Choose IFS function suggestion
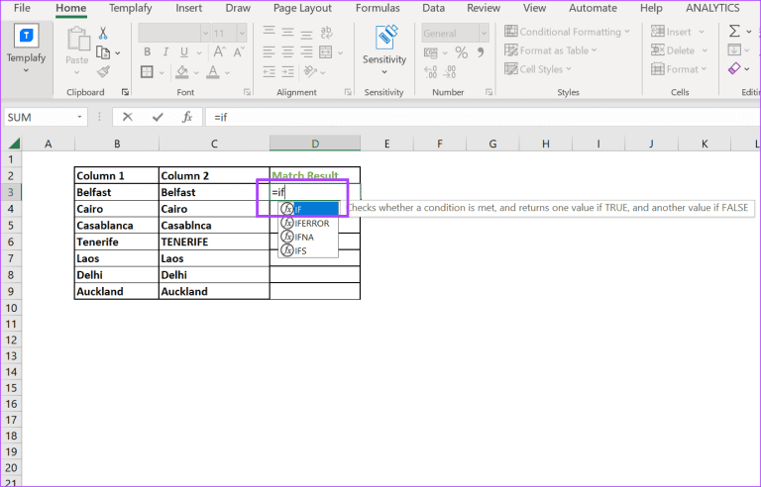 [300, 250]
